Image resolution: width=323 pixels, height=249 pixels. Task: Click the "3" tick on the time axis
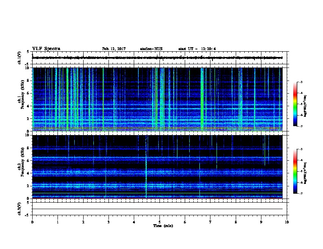108,222
